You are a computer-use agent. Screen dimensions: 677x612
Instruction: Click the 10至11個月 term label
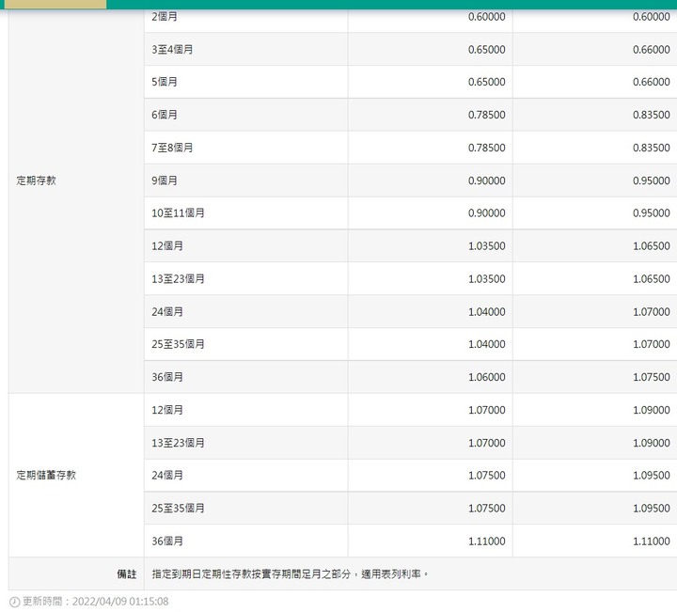[x=178, y=213]
